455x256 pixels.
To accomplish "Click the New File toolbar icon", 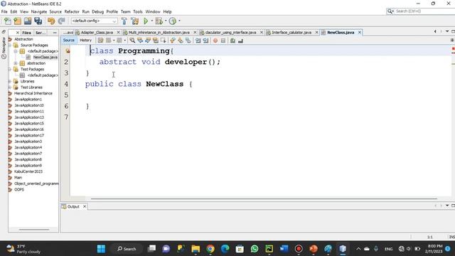I will click(x=8, y=21).
